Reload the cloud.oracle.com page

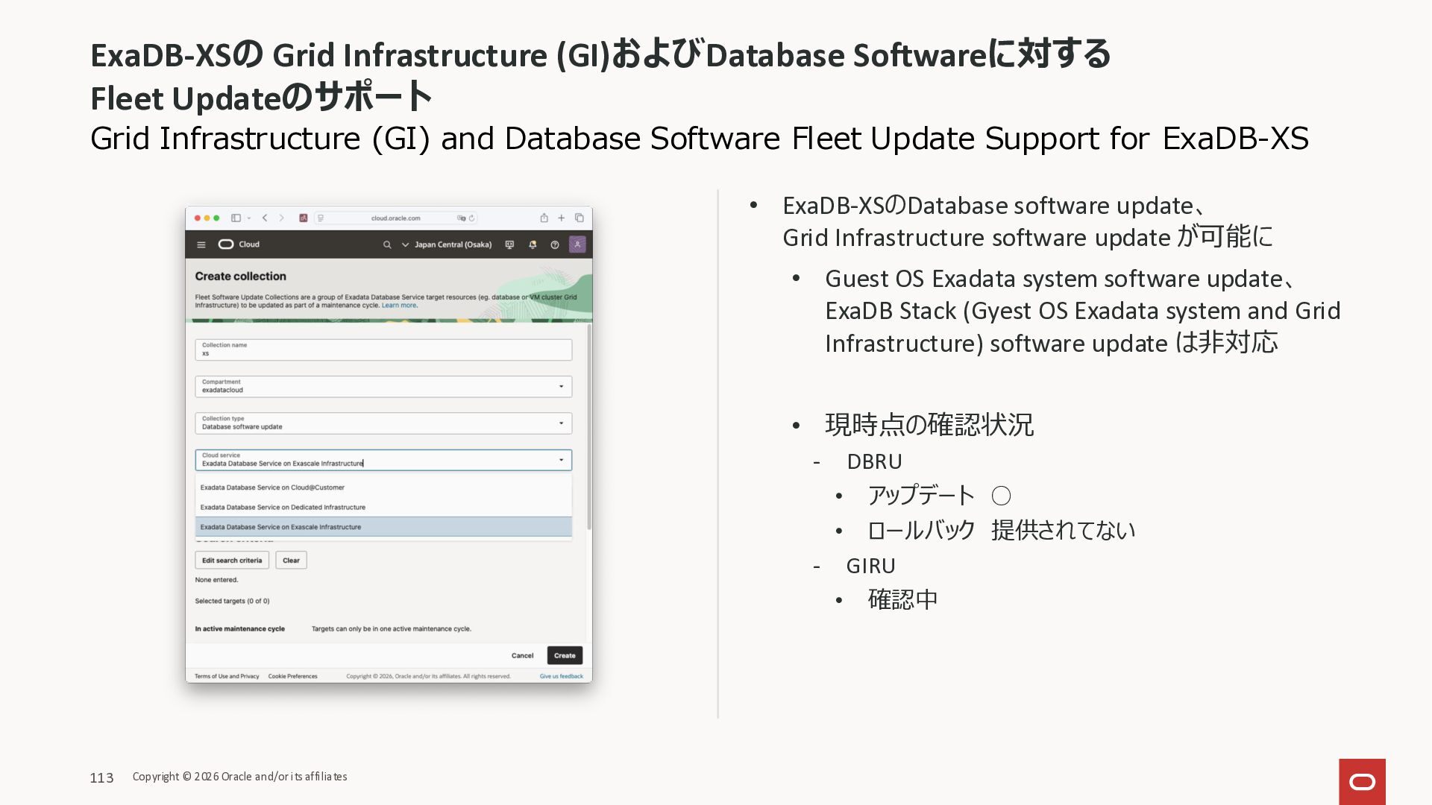tap(471, 218)
